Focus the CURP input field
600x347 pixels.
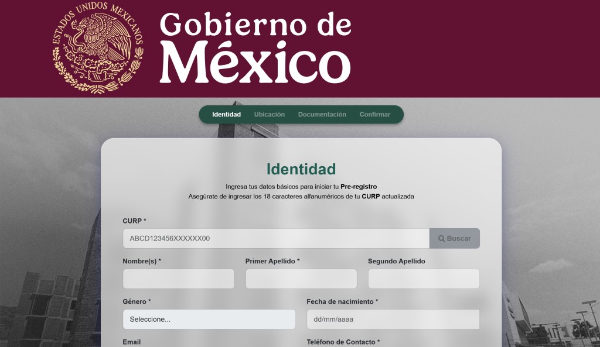coord(276,239)
